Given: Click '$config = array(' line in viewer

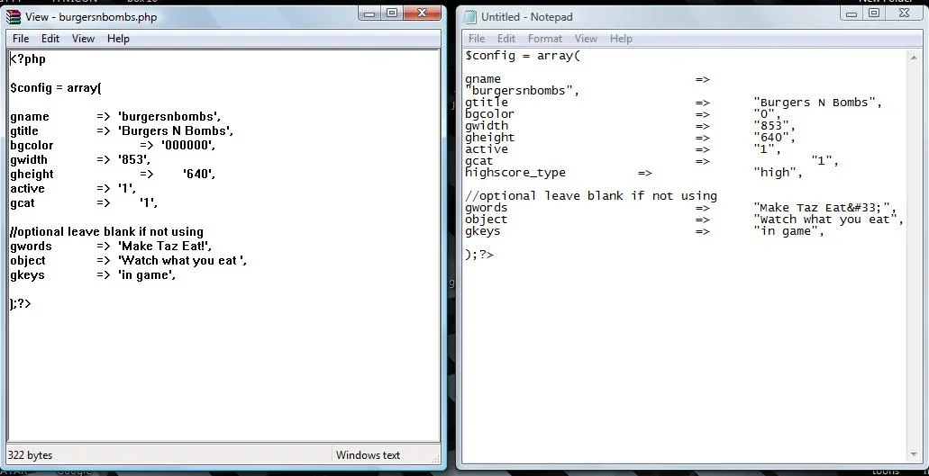Looking at the screenshot, I should [x=56, y=88].
